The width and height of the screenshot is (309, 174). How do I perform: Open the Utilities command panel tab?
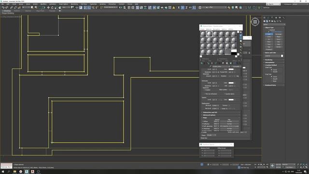point(283,18)
